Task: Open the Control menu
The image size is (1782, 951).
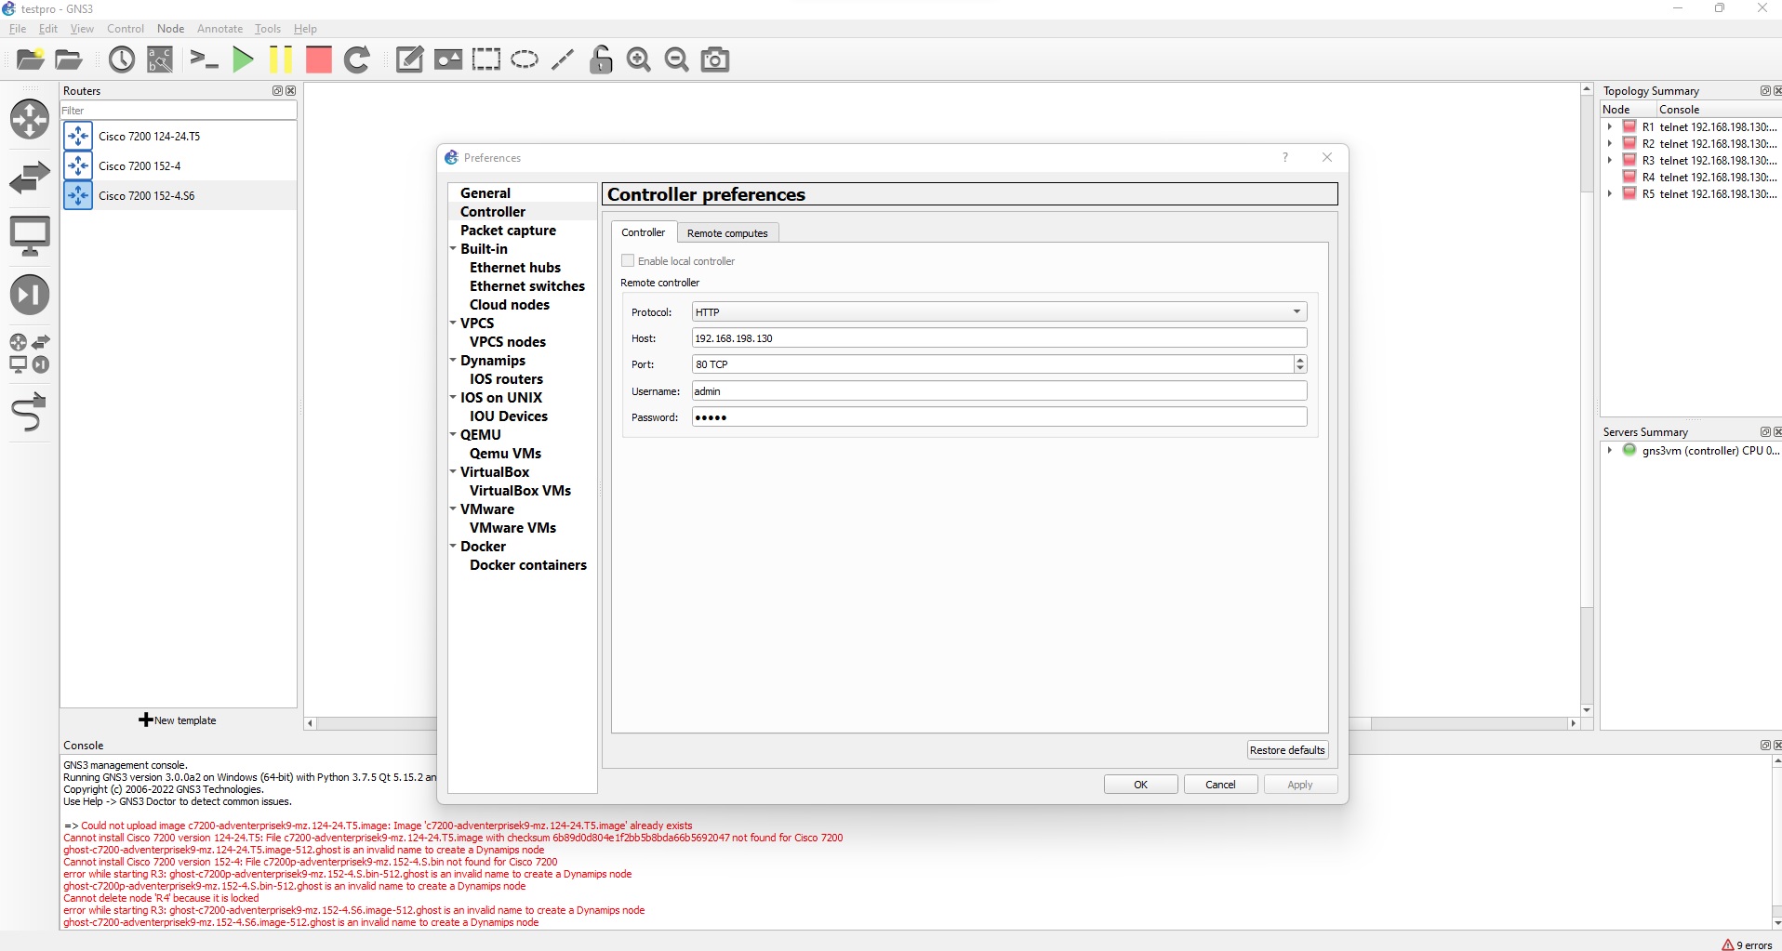Action: coord(126,29)
